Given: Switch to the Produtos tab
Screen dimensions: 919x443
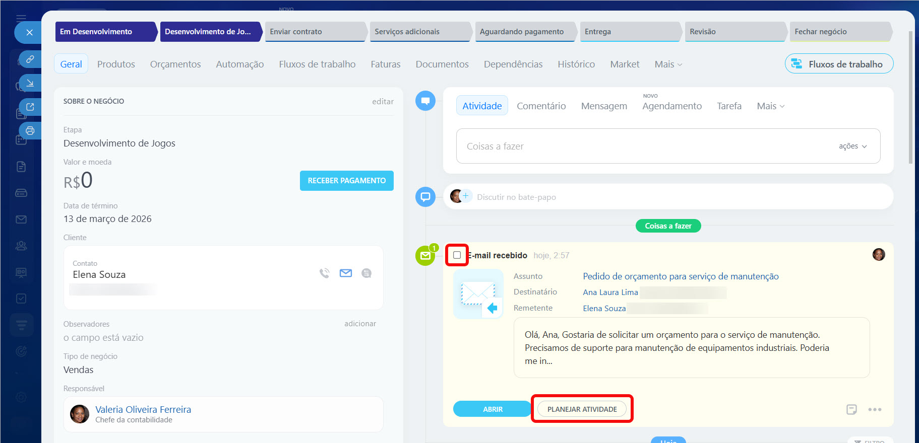Looking at the screenshot, I should point(116,64).
